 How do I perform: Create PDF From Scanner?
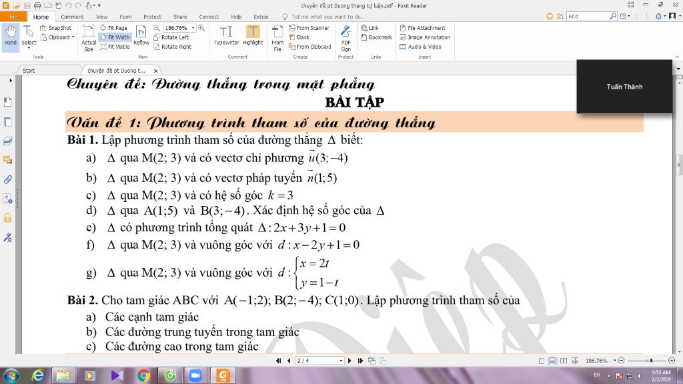(x=309, y=28)
